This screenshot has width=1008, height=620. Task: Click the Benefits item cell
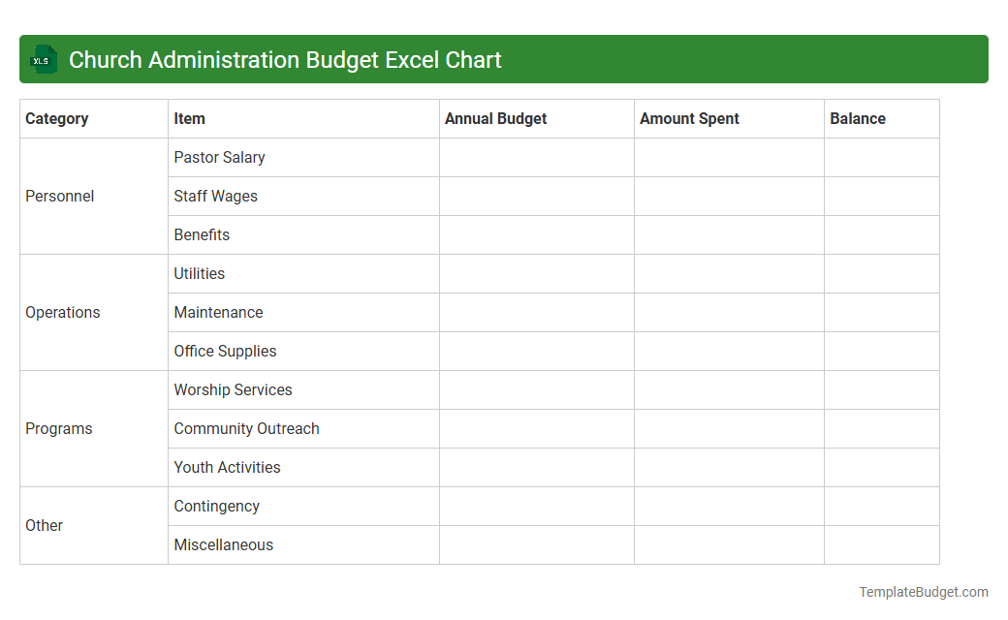[202, 234]
